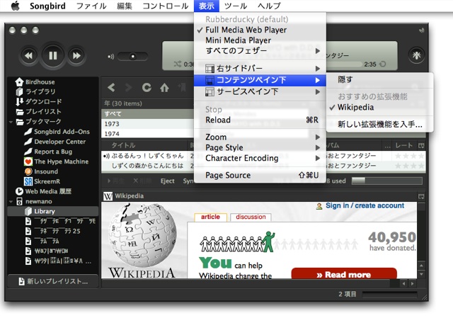The height and width of the screenshot is (318, 453).
Task: Click 新しいプレイリスト button
Action: 53,281
